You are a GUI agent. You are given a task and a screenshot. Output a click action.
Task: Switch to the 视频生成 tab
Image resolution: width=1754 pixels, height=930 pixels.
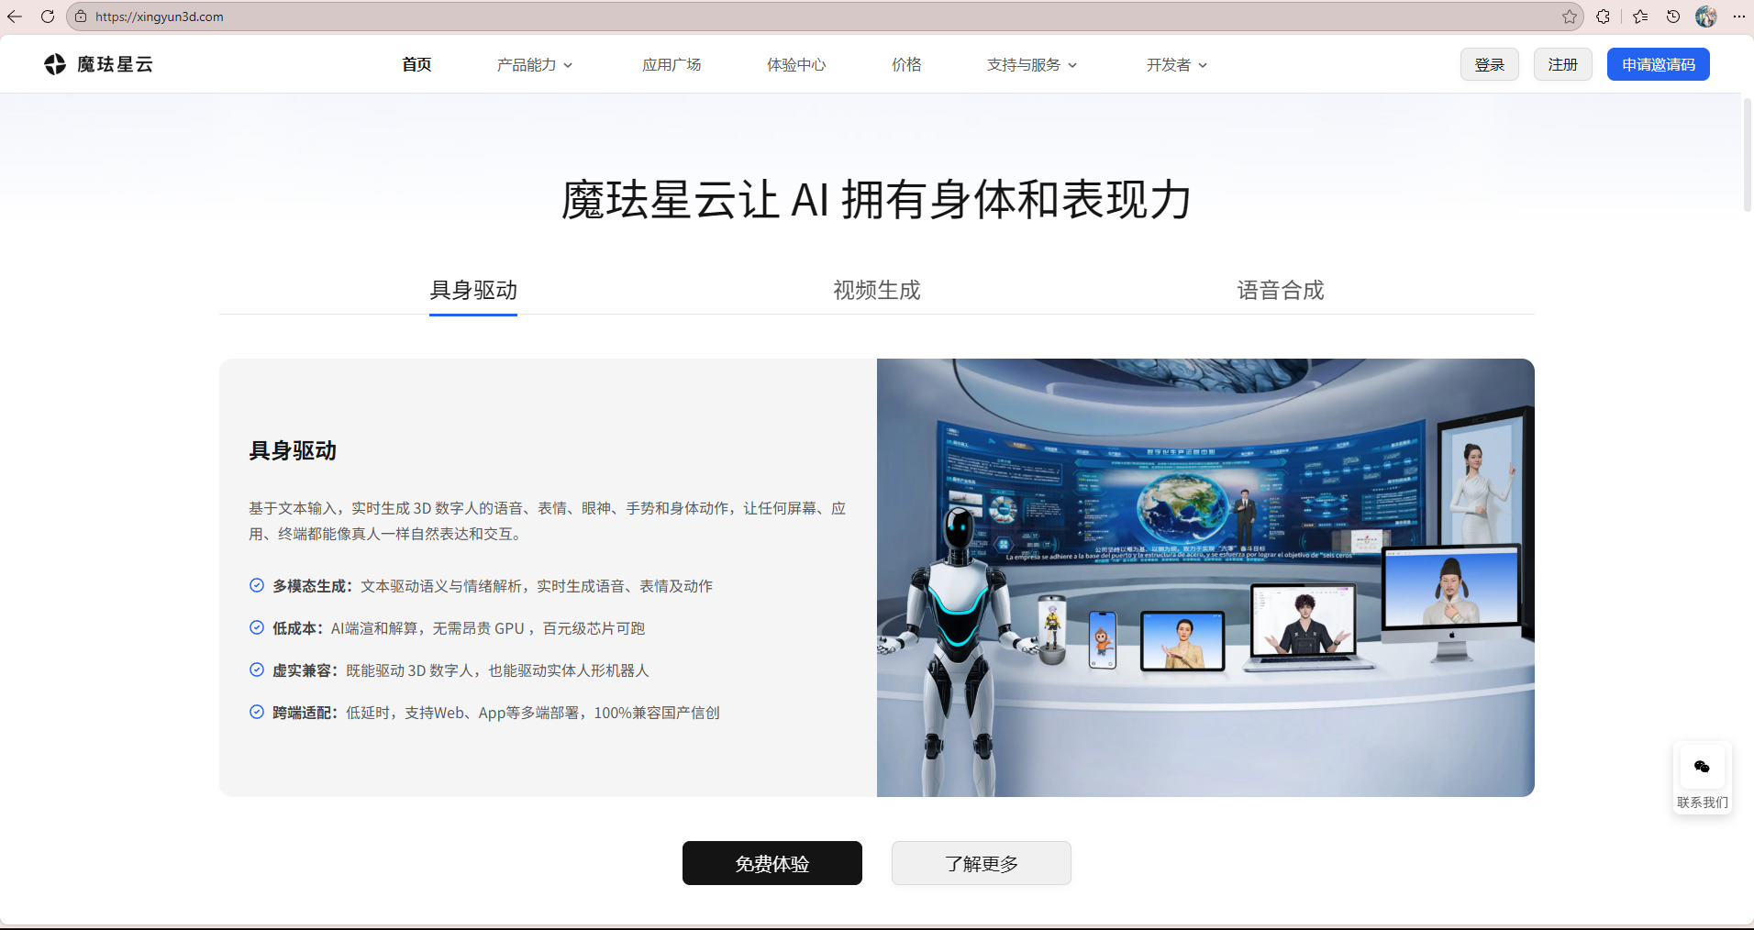876,291
